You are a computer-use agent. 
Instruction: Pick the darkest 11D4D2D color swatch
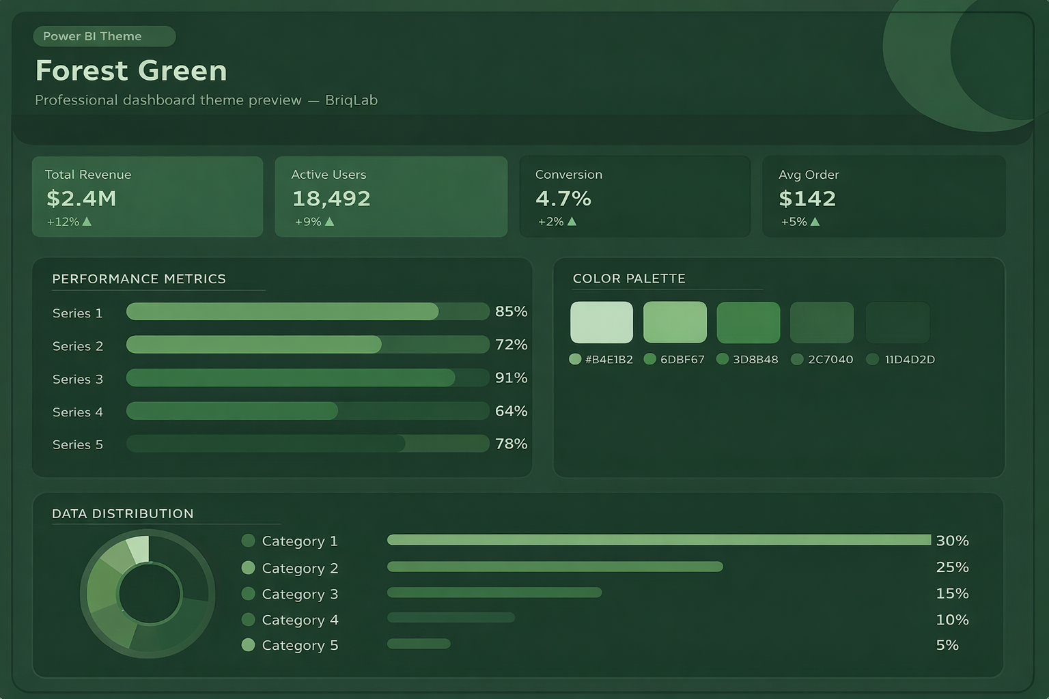897,322
